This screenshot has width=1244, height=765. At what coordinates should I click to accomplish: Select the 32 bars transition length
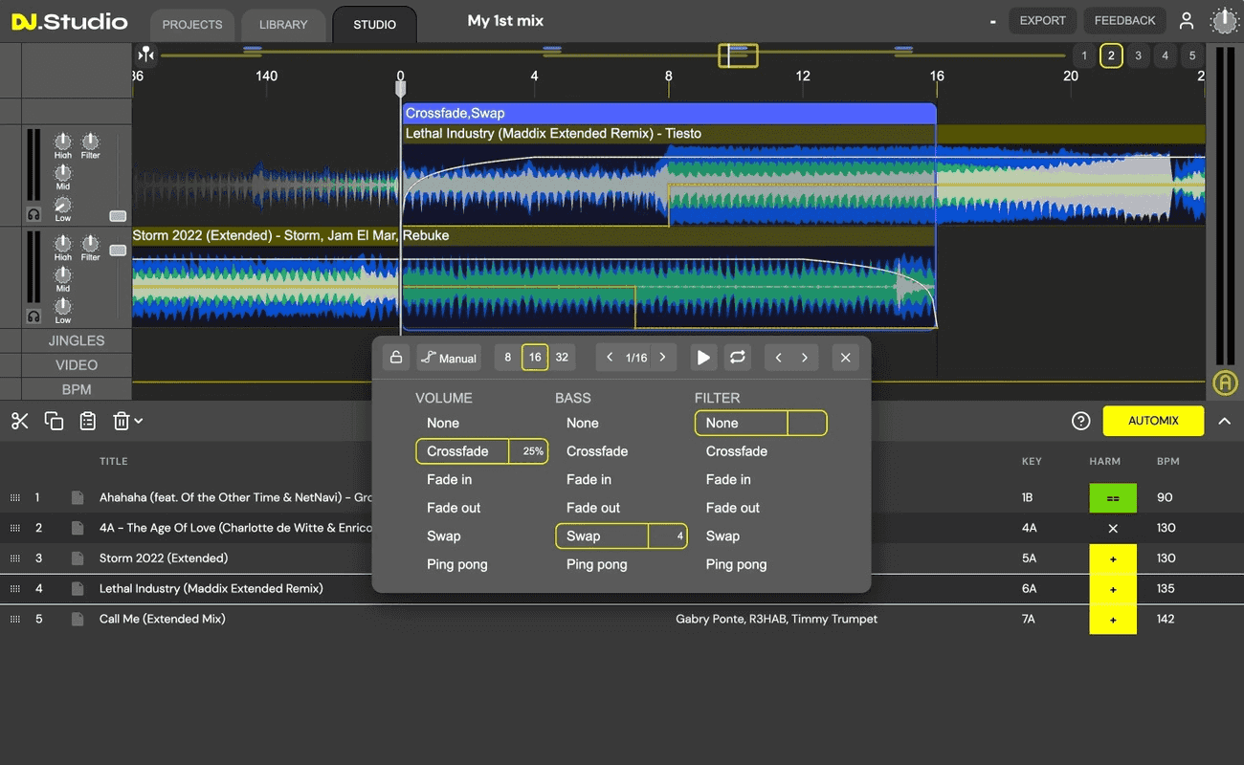[562, 358]
